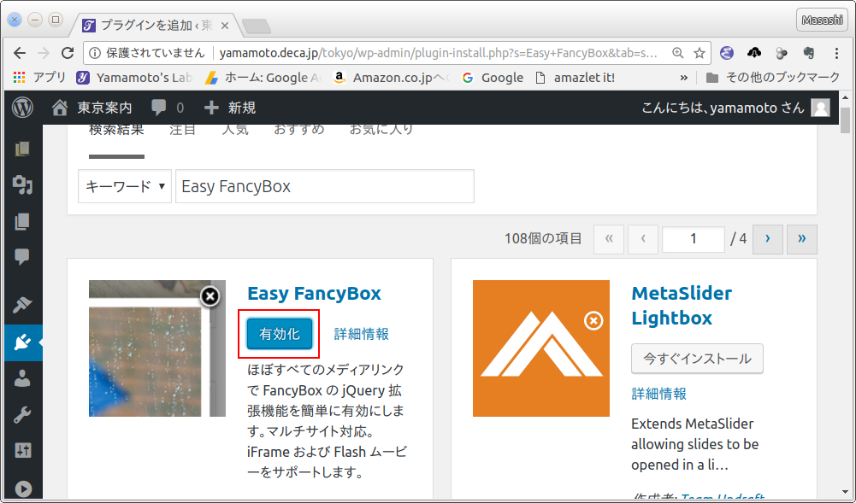The width and height of the screenshot is (856, 503).
Task: Click the collapse menu play-circle icon
Action: point(22,488)
